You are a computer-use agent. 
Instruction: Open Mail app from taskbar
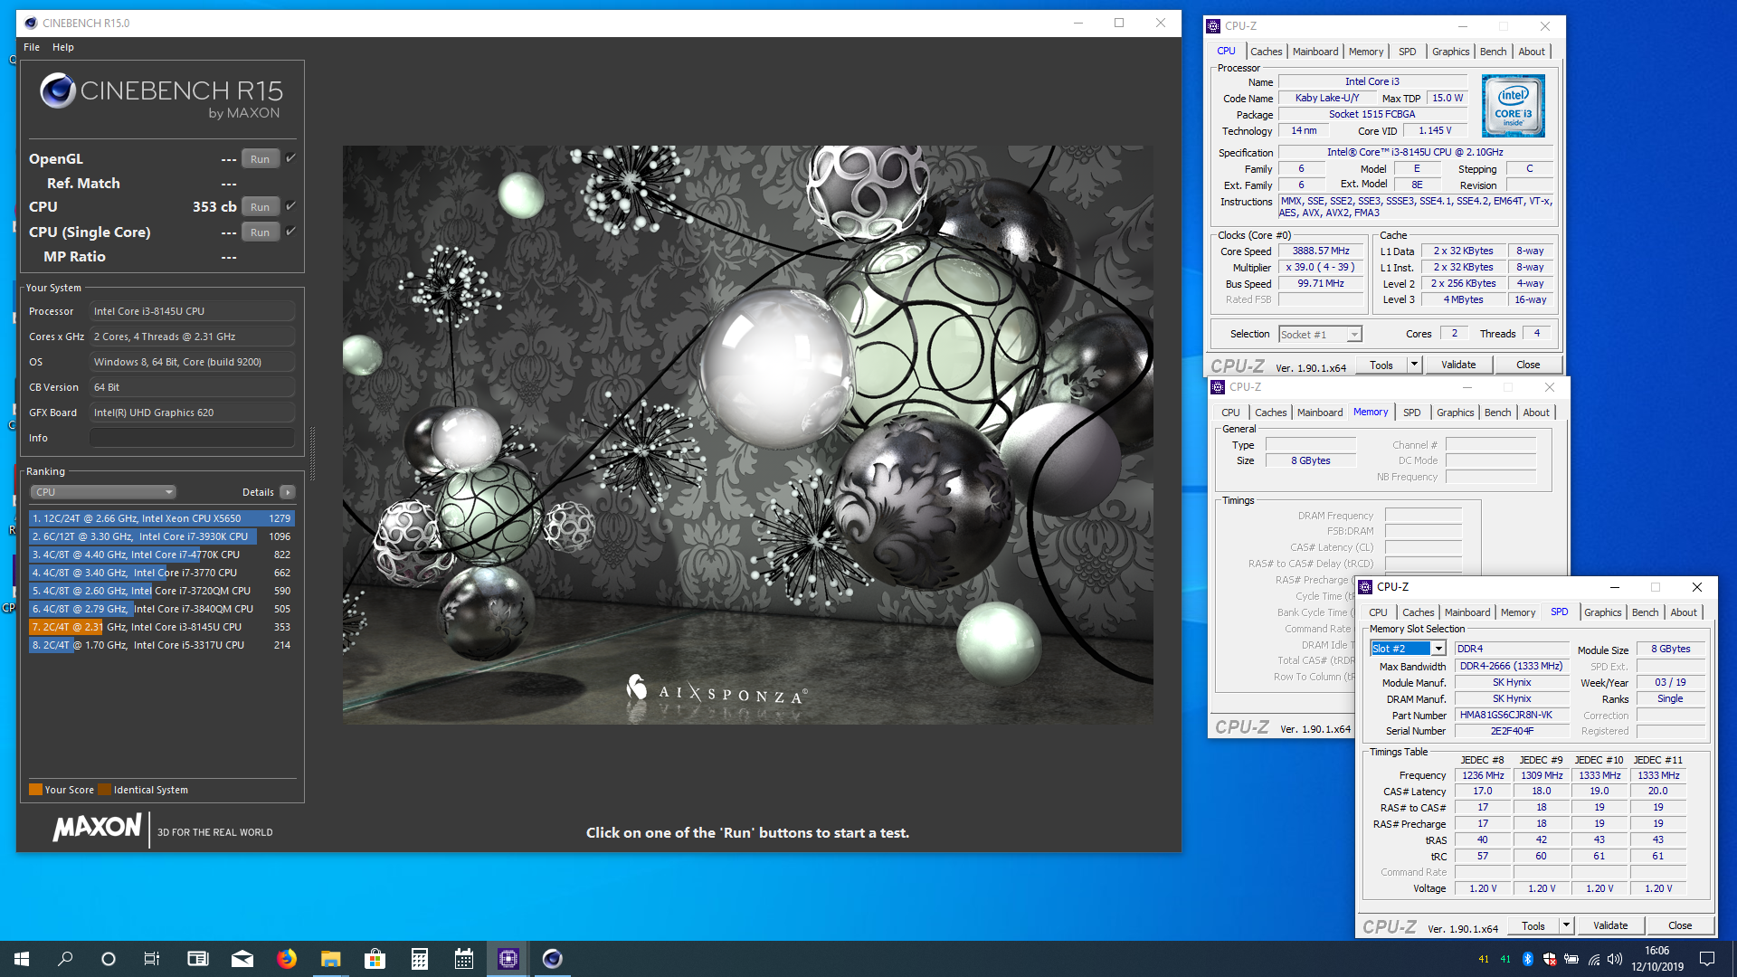242,959
